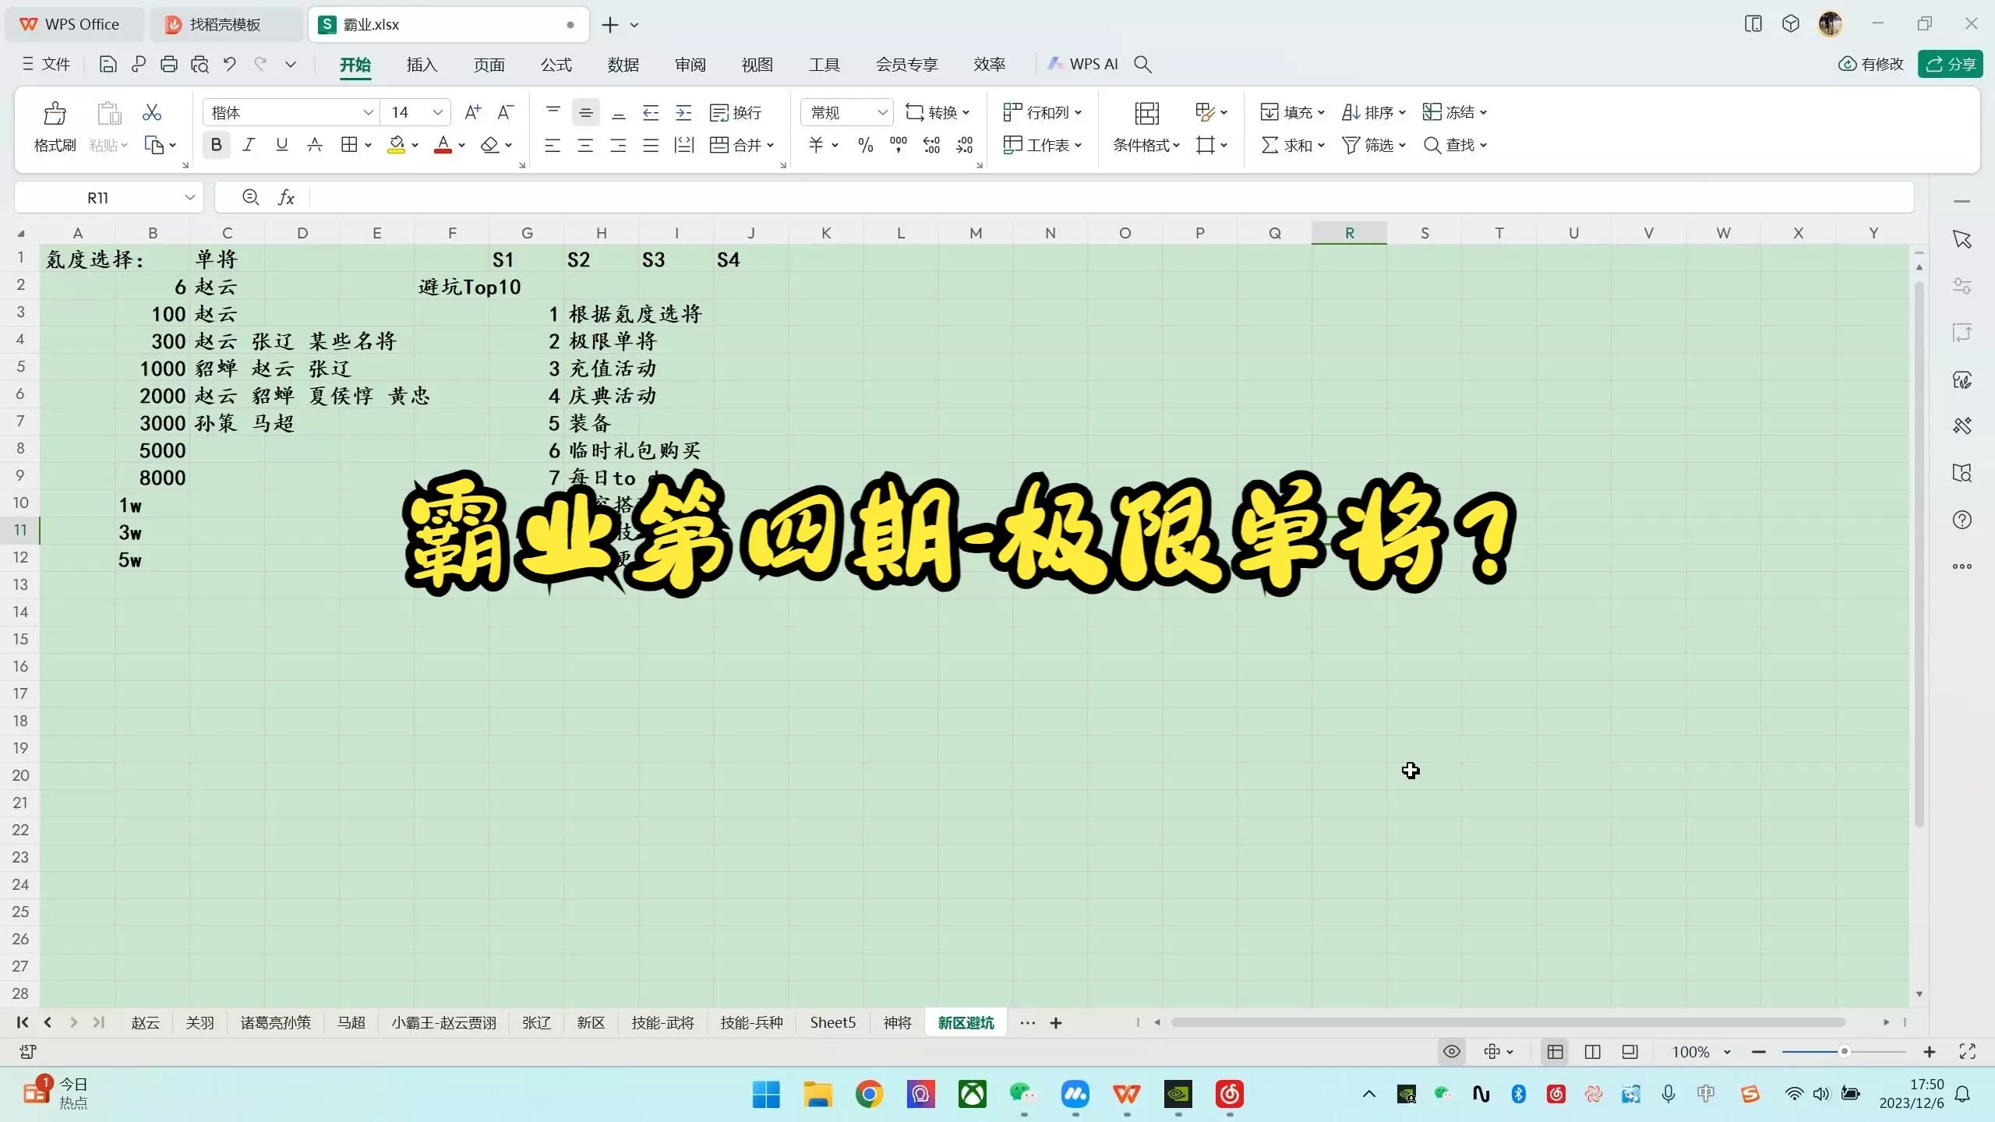Click the Conditional Format (条件格式) icon
The height and width of the screenshot is (1122, 1995).
coord(1146,114)
